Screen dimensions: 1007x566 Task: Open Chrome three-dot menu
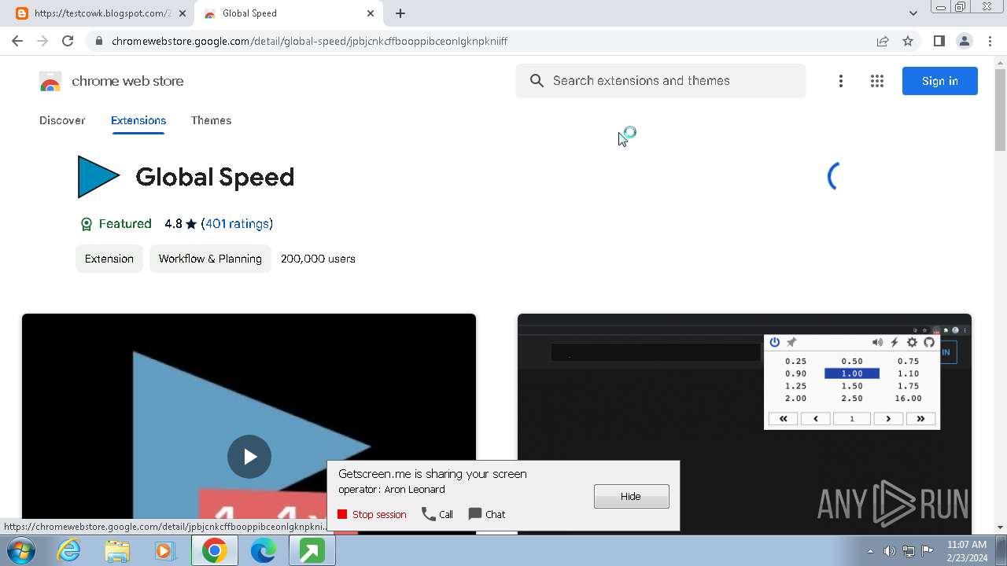990,41
